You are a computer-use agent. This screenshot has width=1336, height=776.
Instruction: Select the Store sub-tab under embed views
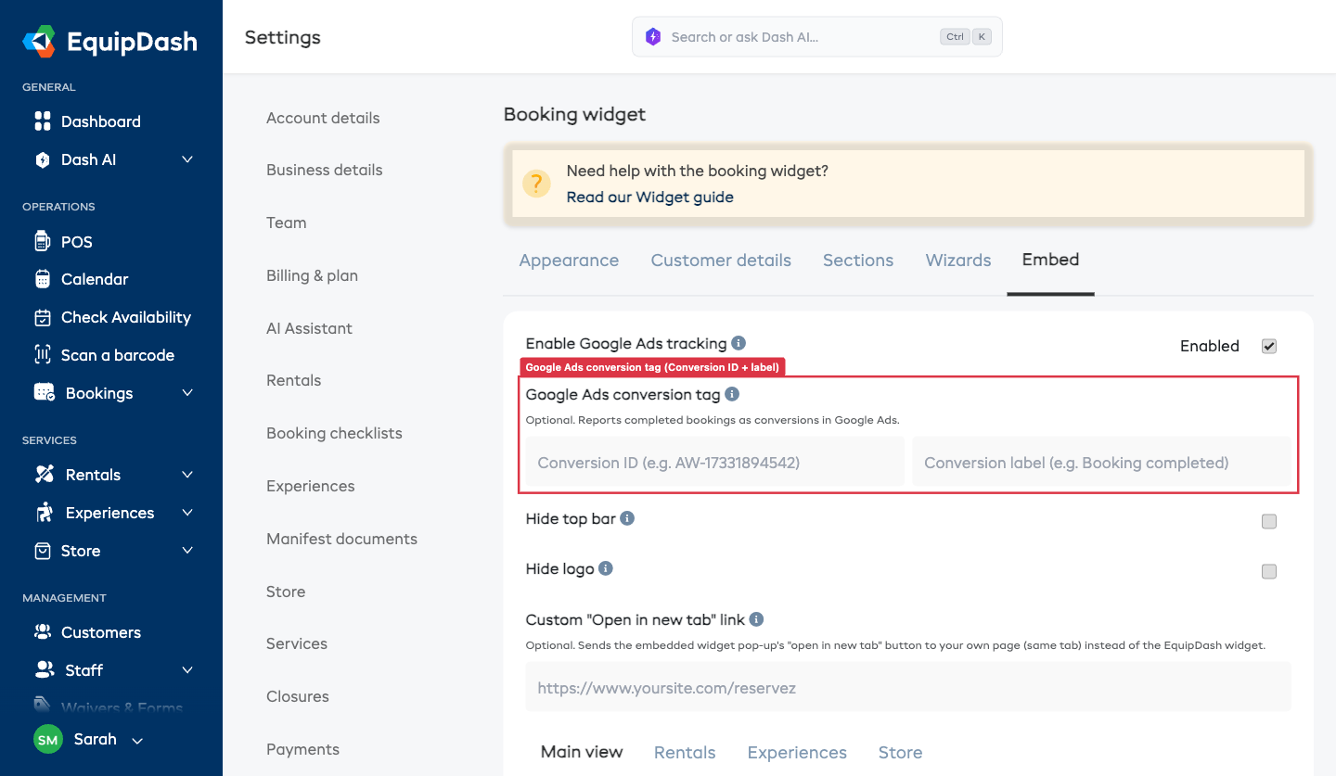point(900,753)
